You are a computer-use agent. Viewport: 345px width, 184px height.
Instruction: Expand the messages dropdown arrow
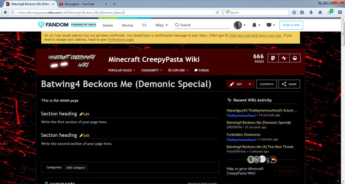(x=274, y=25)
